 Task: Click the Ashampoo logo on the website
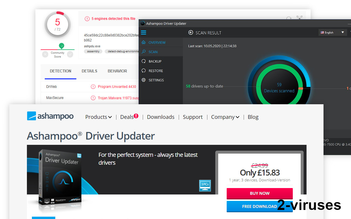[x=50, y=116]
